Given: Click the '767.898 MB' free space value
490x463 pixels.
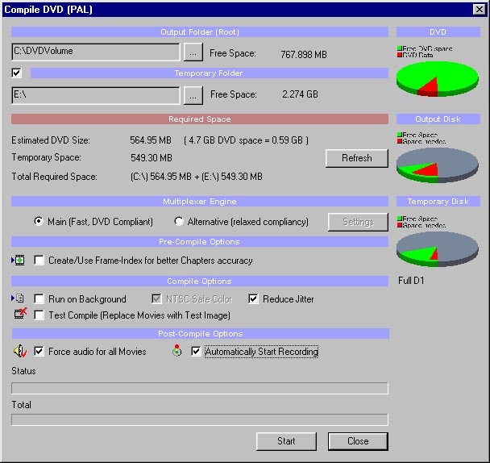Looking at the screenshot, I should [304, 54].
